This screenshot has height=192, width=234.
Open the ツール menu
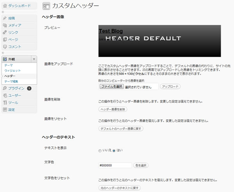coord(13,103)
